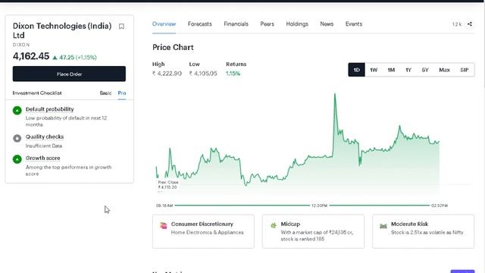The image size is (485, 273).
Task: Open the Default probability explanation link
Action: coord(50,109)
